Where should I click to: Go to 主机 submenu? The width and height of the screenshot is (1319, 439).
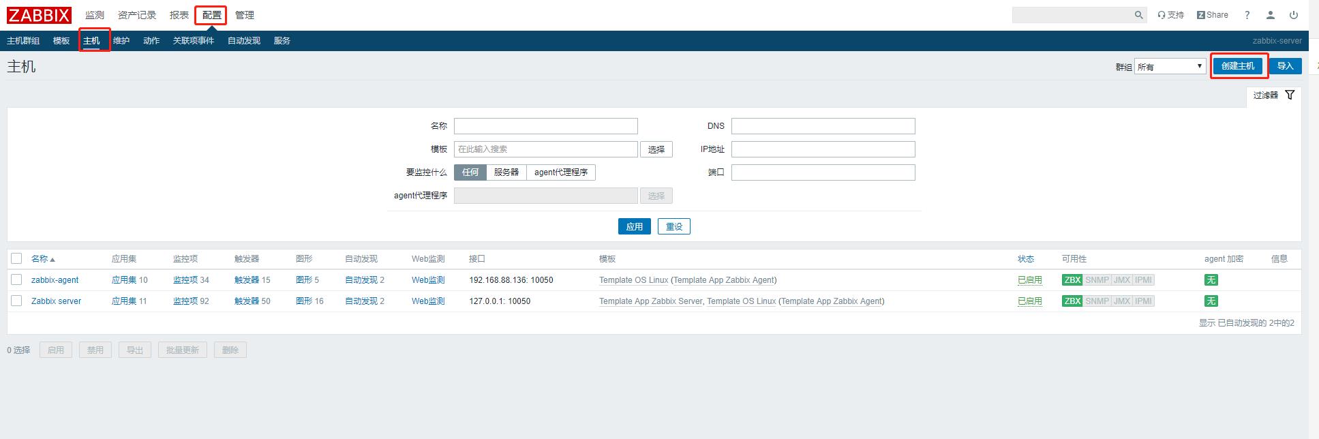click(91, 41)
